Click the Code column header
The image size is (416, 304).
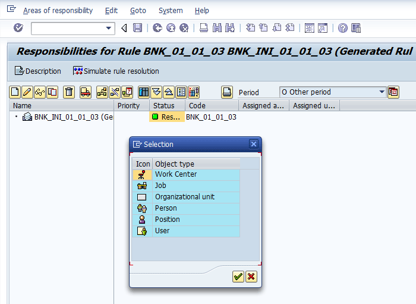(x=212, y=106)
